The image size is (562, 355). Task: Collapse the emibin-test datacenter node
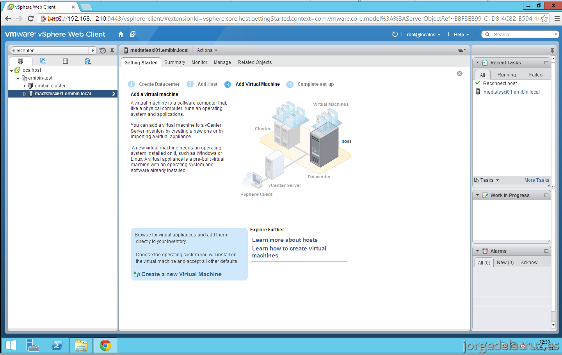click(x=18, y=78)
